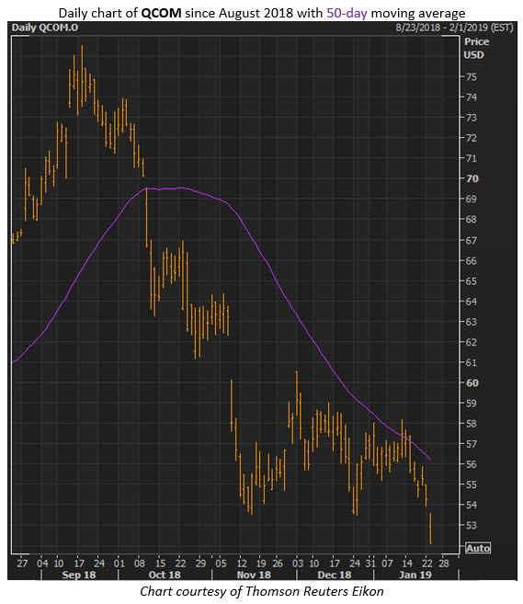This screenshot has width=523, height=604.
Task: Click the date range 8/23/2018 - 2/1/2019 (EST)
Action: 454,28
